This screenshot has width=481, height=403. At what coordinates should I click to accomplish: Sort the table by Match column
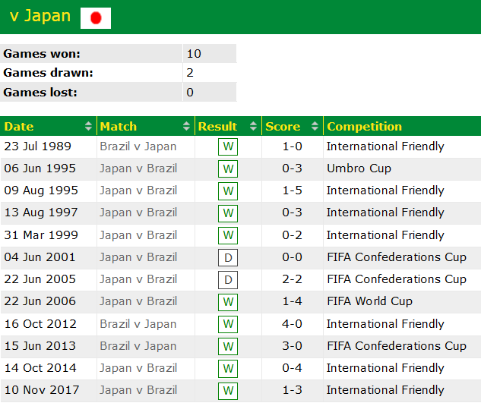point(145,127)
